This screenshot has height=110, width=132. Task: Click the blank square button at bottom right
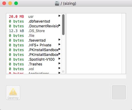pos(119,92)
